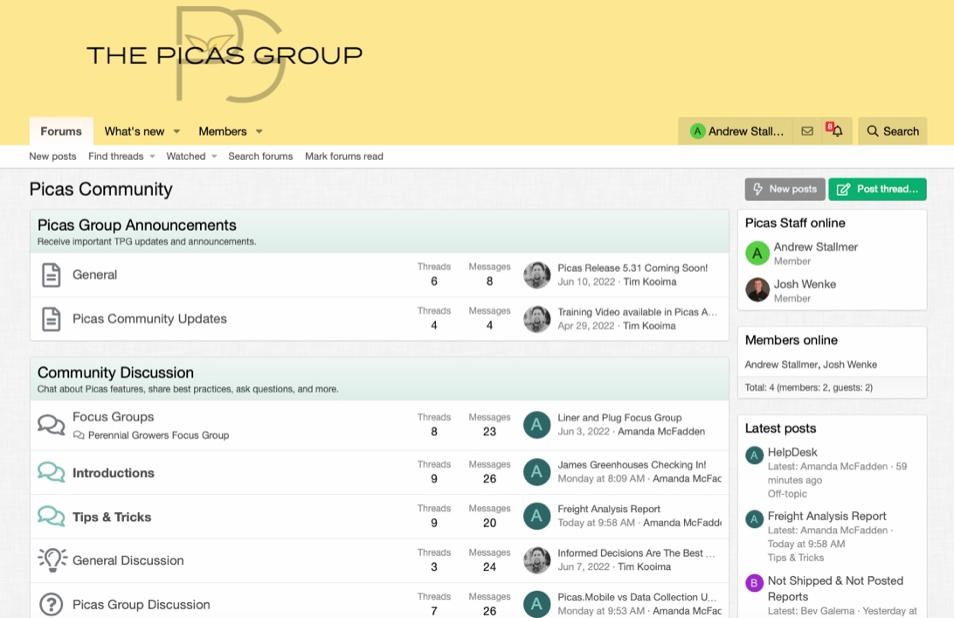Screen dimensions: 954x618
Task: Click Josh Wenke in Members online list
Action: [850, 365]
